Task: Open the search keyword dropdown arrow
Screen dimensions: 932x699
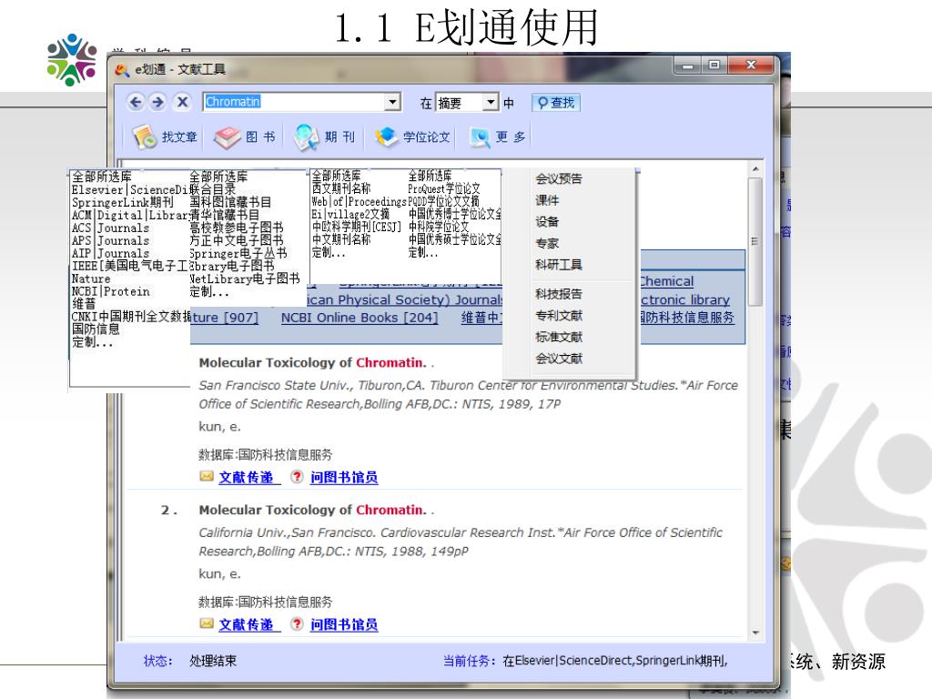Action: [x=392, y=102]
